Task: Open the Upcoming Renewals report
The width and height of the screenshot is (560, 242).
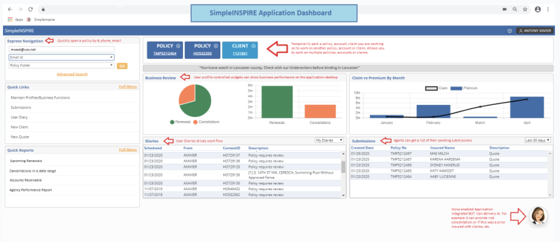Action: coord(26,161)
